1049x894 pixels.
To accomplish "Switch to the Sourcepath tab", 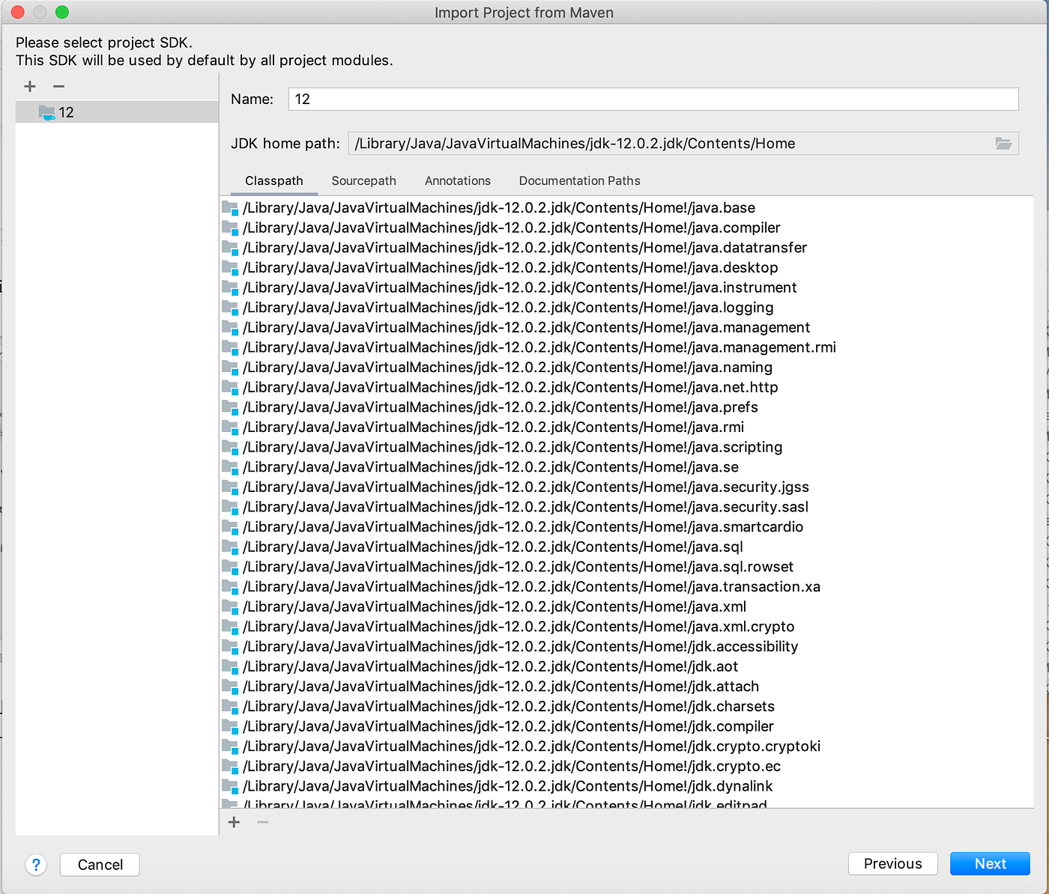I will pos(363,180).
